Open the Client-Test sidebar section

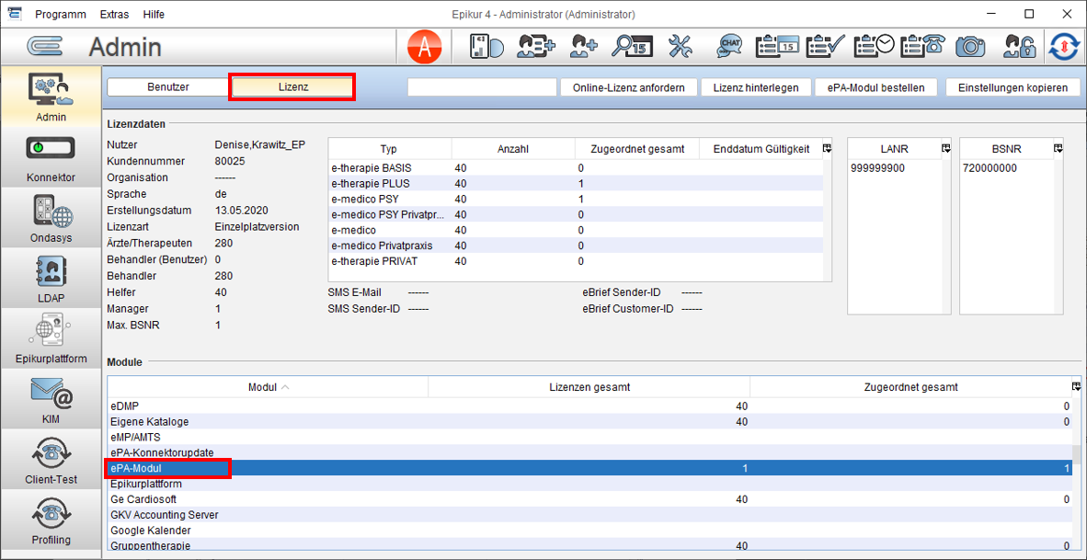point(50,459)
